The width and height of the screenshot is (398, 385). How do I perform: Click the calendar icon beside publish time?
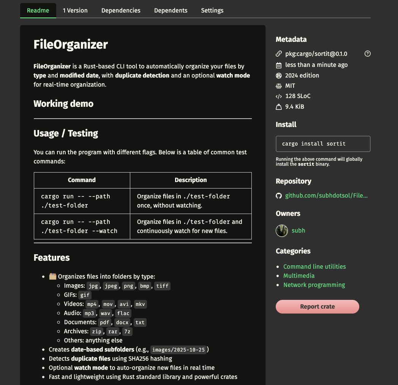(279, 65)
